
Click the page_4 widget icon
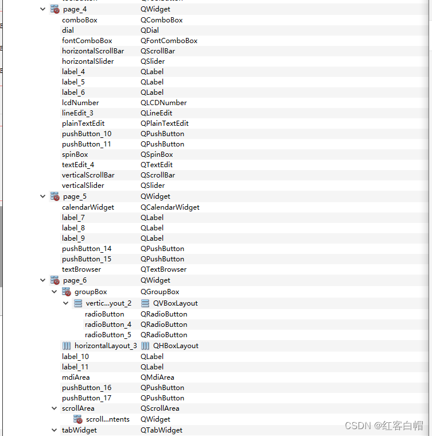(55, 9)
